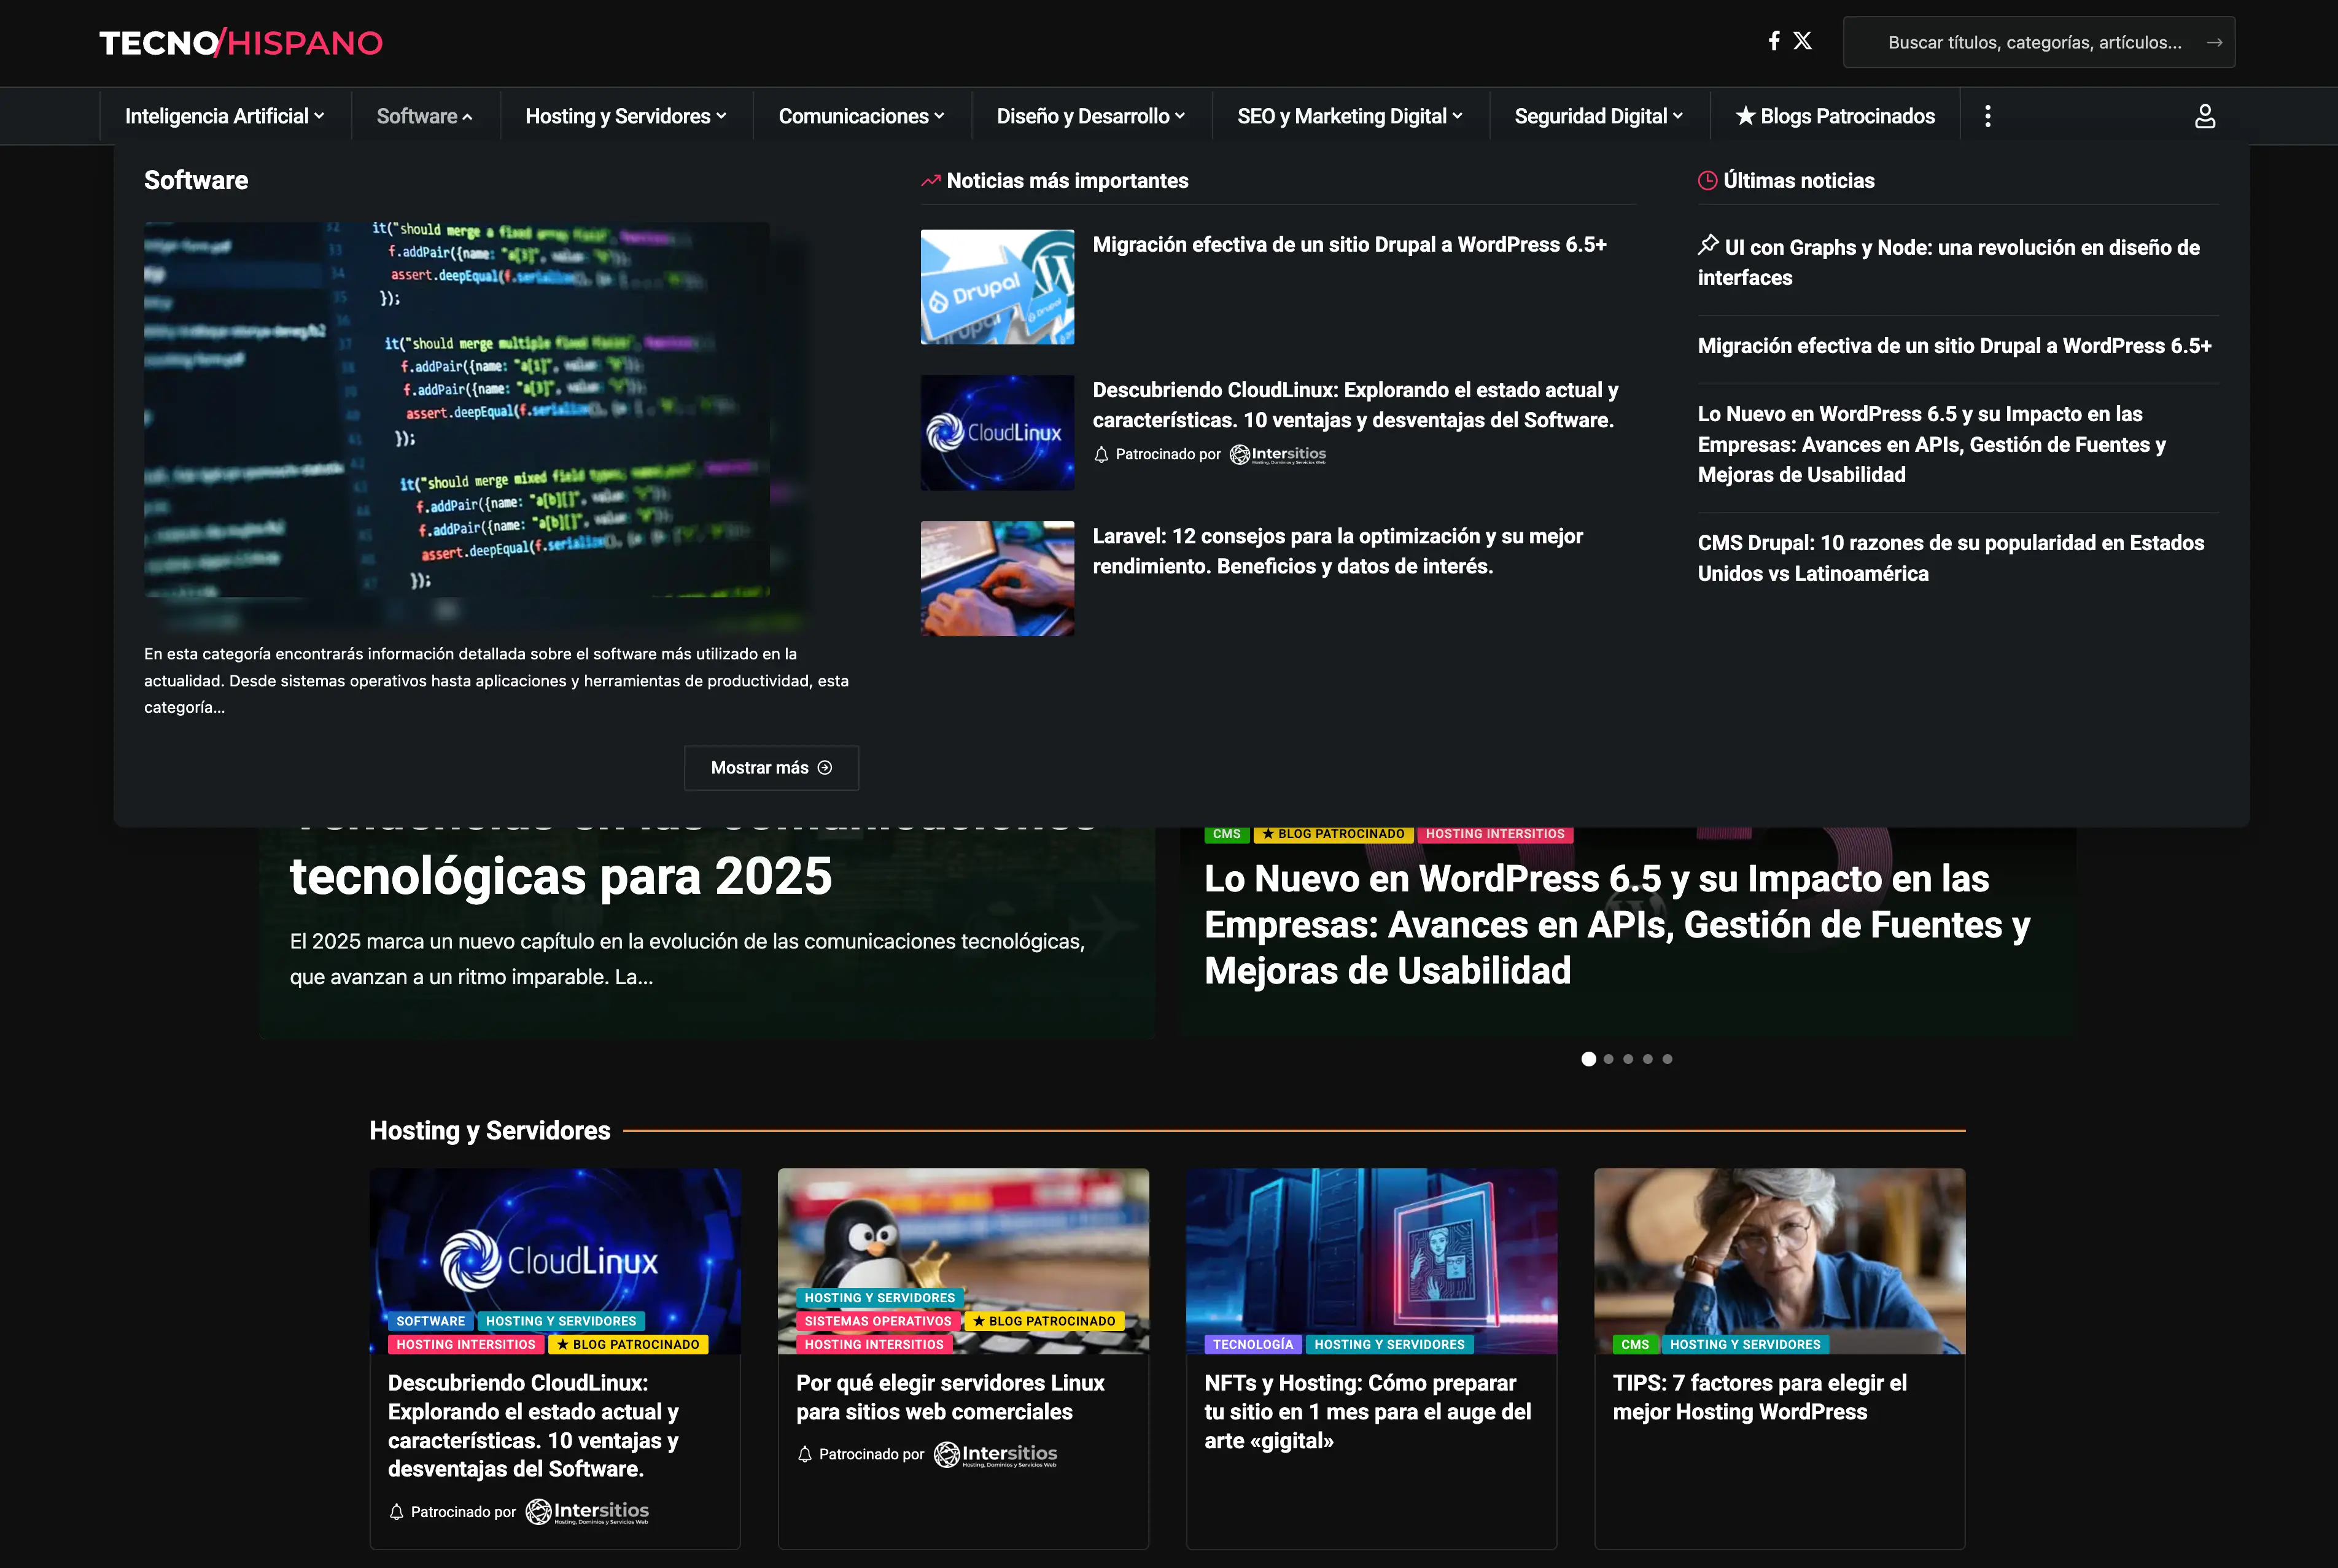This screenshot has height=1568, width=2338.
Task: Open the three-dot overflow menu in navbar
Action: click(x=1988, y=116)
